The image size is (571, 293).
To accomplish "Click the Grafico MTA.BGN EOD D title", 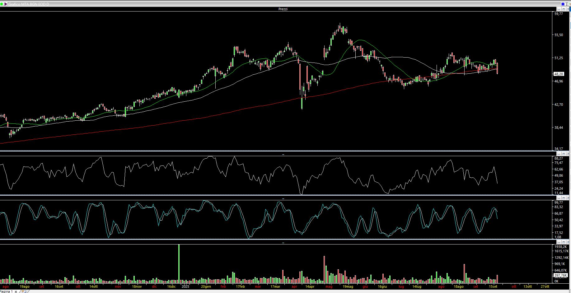I will click(29, 4).
